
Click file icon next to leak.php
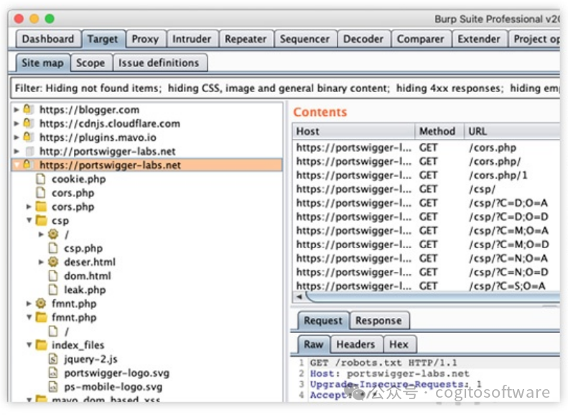pos(53,289)
